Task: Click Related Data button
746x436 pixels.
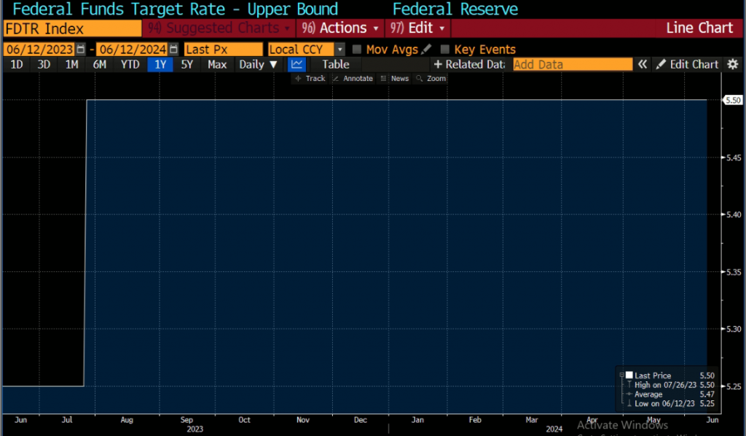Action: (x=469, y=64)
